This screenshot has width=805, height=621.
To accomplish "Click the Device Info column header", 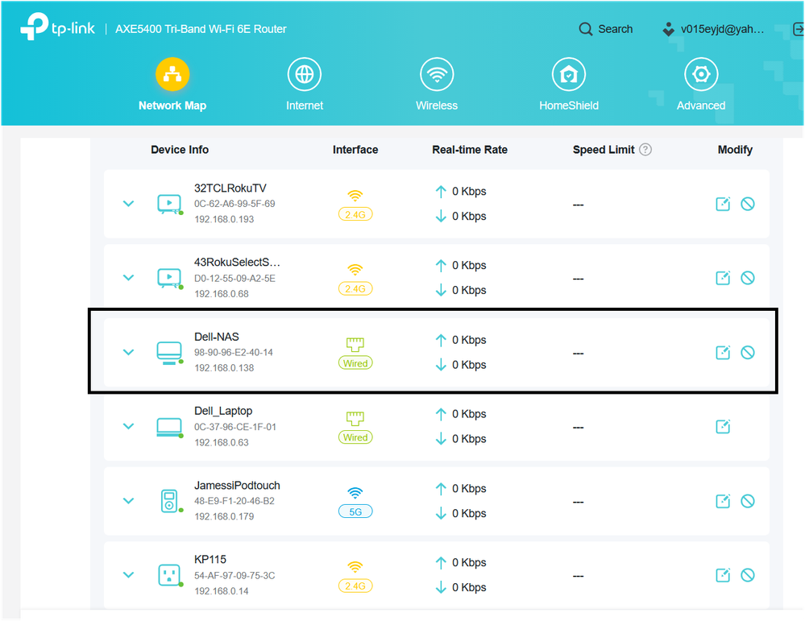I will [x=180, y=149].
